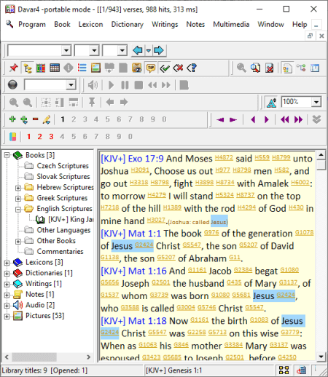The width and height of the screenshot is (328, 377).
Task: Open the picture viewer icon
Action: 95,68
